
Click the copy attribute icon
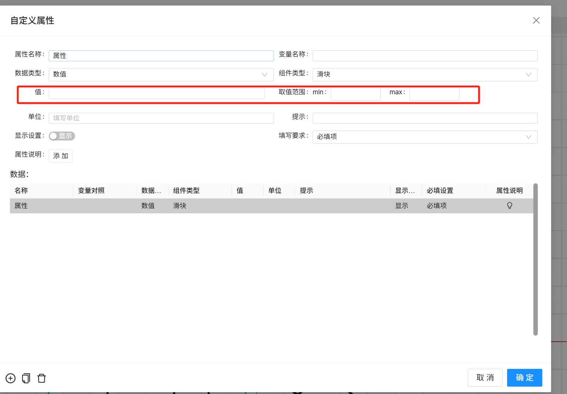pos(26,378)
